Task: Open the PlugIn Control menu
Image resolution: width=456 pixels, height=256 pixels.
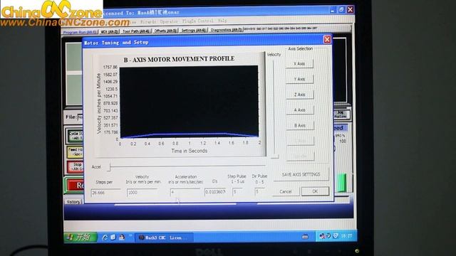Action: [197, 21]
